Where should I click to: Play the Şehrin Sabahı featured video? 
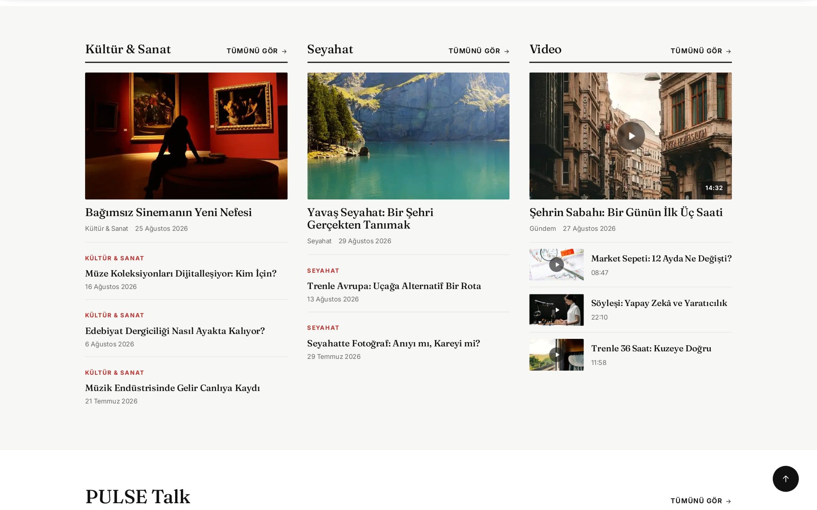coord(631,136)
